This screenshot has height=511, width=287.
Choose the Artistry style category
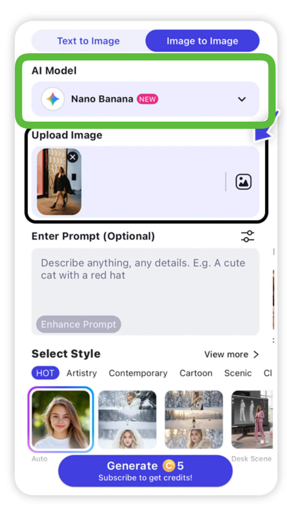tap(82, 373)
